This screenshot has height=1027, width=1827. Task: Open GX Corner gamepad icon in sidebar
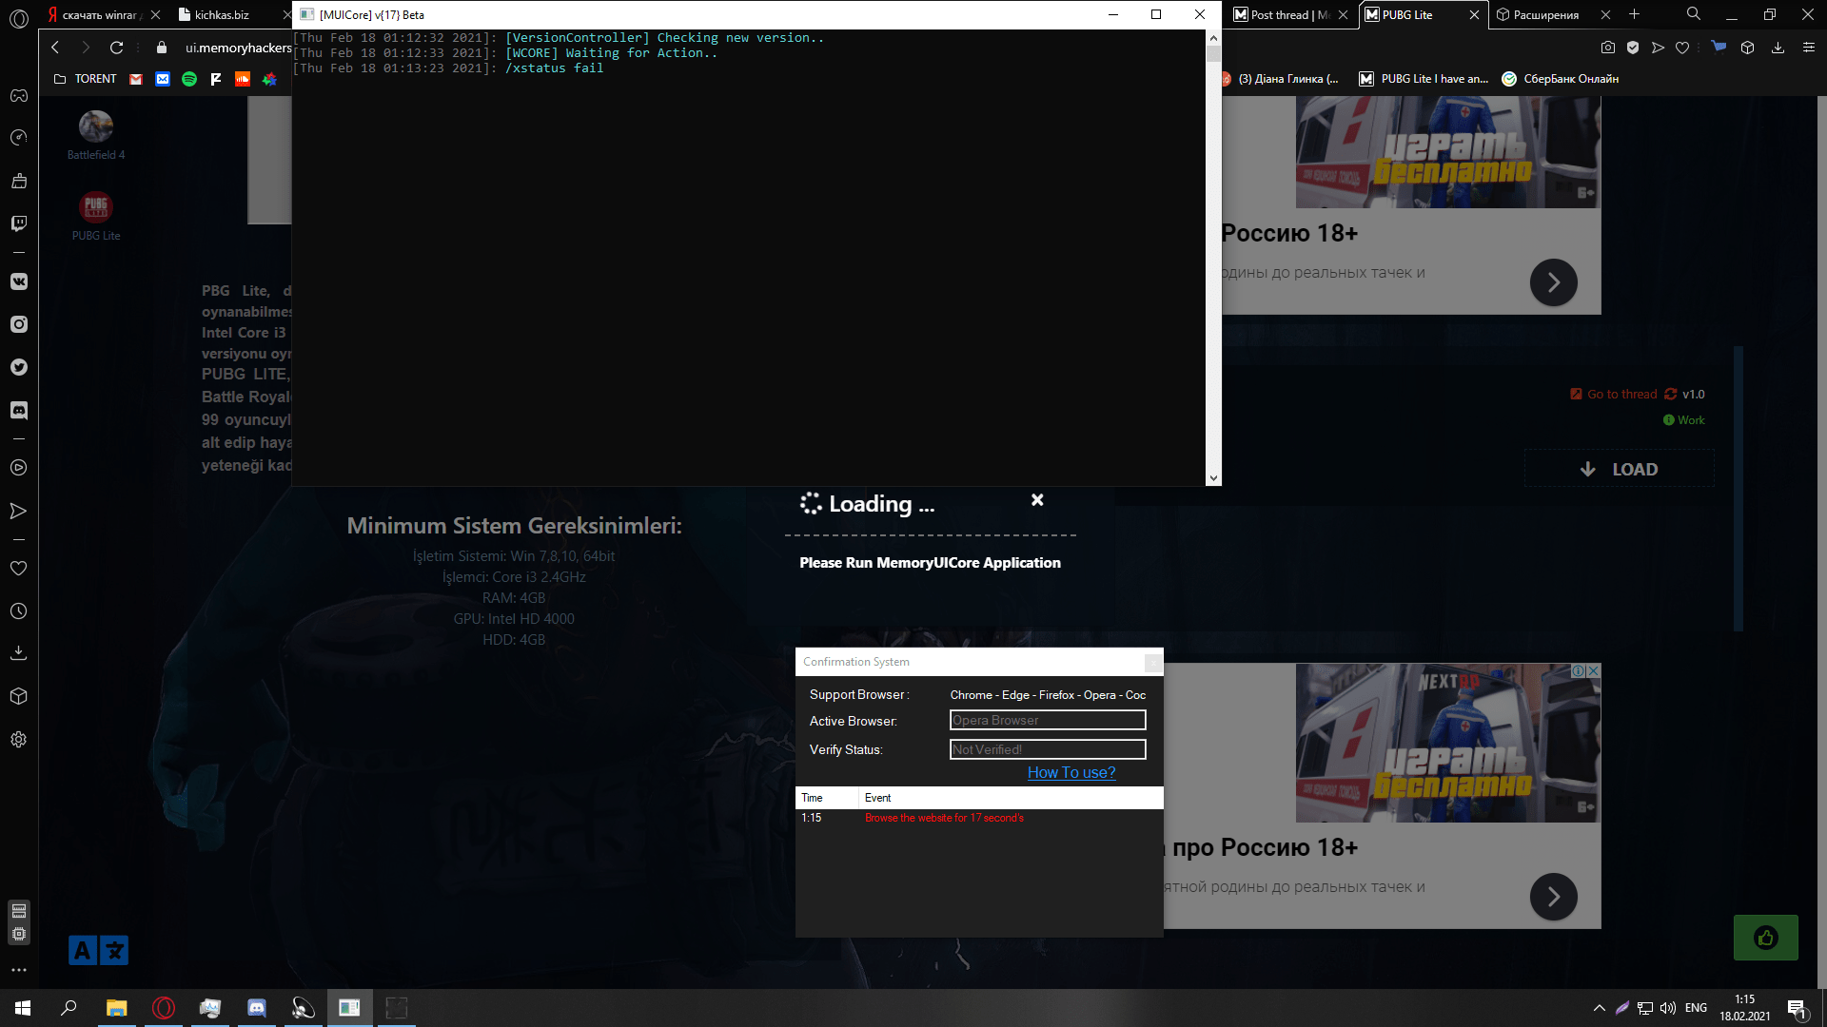[x=19, y=95]
